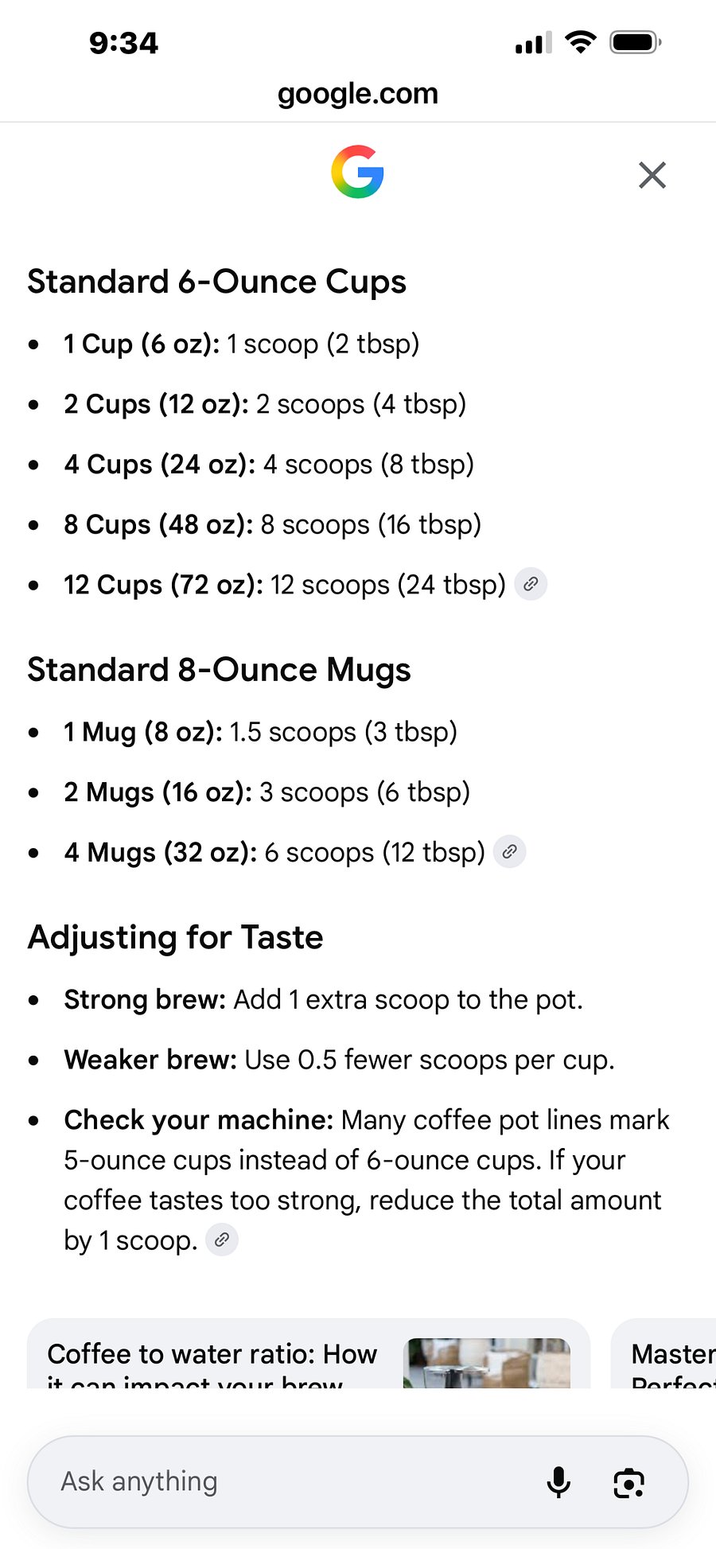Viewport: 716px width, 1549px height.
Task: Close the AI overview with X
Action: click(652, 175)
